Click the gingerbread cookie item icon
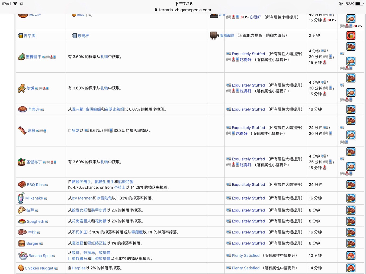Image resolution: width=366 pixels, height=274 pixels. [22, 88]
